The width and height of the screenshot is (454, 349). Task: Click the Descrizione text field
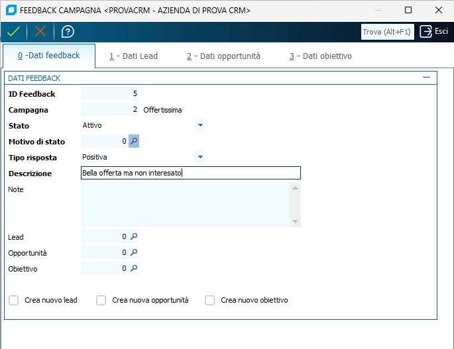pos(191,173)
